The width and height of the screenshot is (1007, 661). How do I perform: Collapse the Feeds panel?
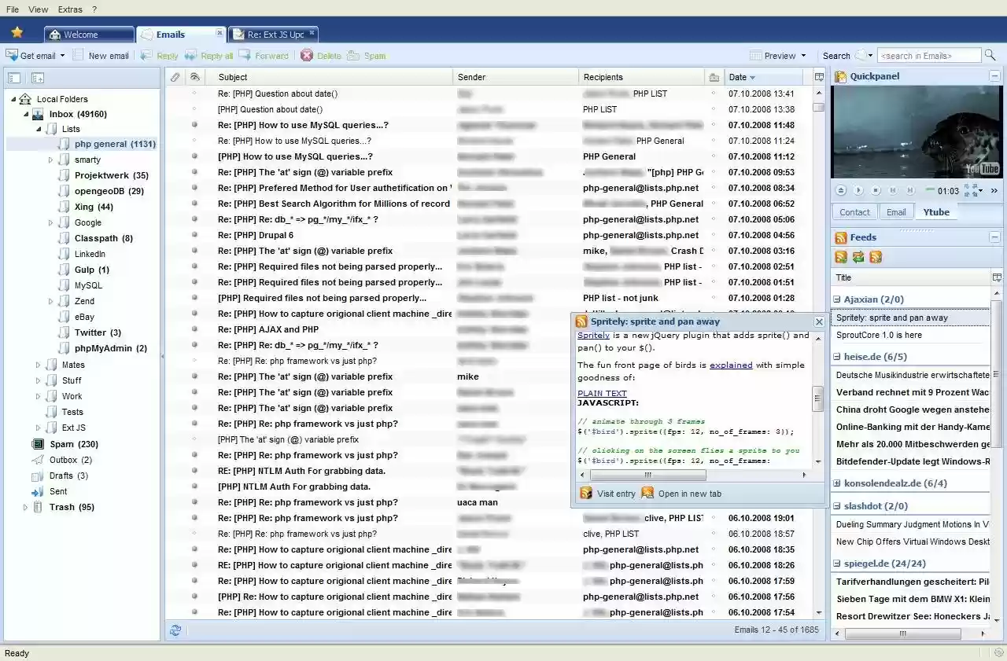(994, 237)
